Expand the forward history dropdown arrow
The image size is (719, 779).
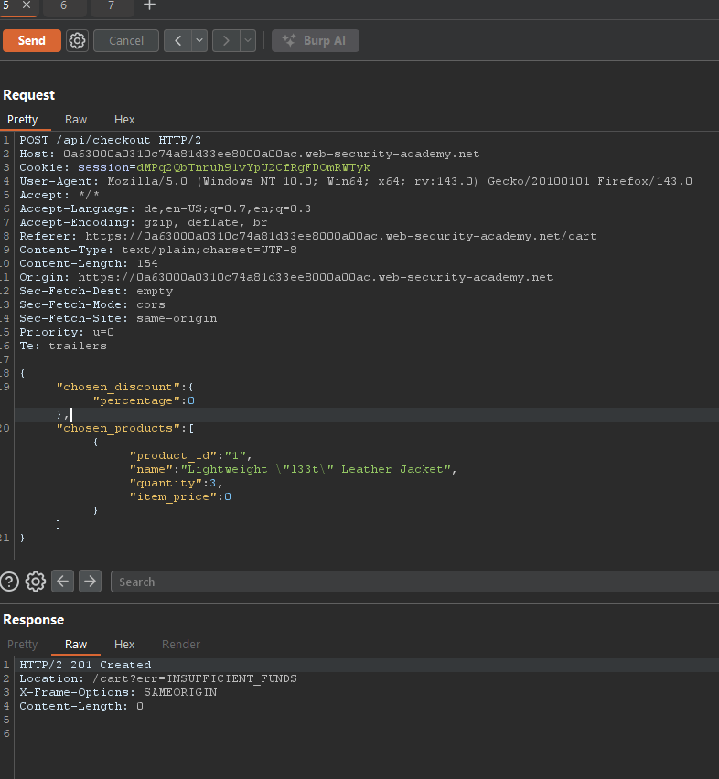coord(248,40)
